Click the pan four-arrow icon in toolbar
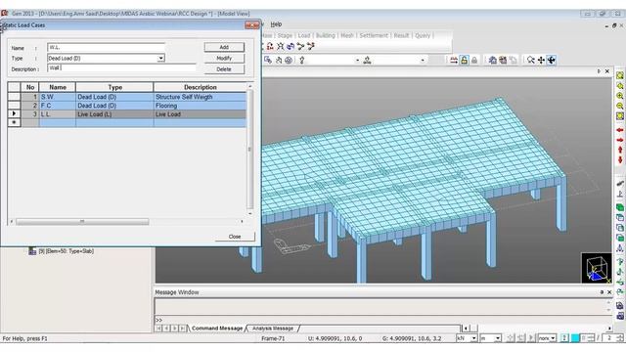626x352 pixels. [541, 61]
